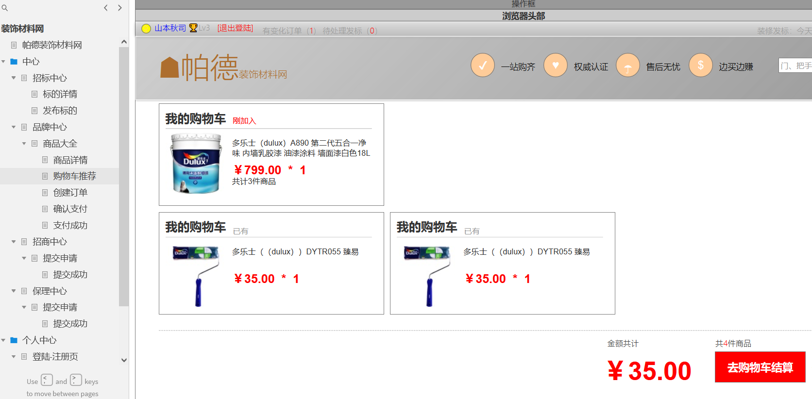Click the 去购物车结算 checkout button
This screenshot has width=812, height=399.
[x=760, y=367]
